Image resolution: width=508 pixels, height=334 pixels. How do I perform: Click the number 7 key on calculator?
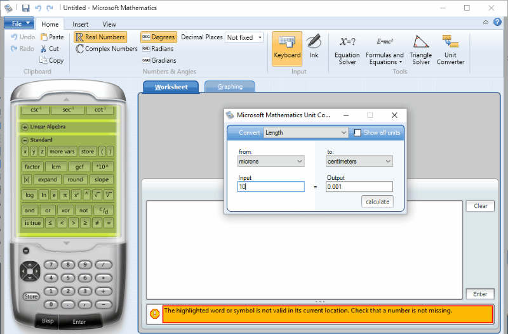tap(51, 265)
